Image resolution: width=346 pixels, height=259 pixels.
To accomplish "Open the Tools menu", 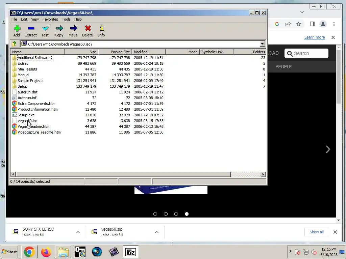I will (x=66, y=19).
